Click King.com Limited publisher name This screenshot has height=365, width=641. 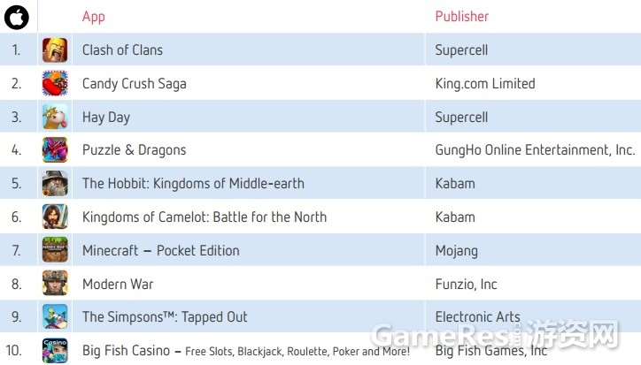coord(485,84)
